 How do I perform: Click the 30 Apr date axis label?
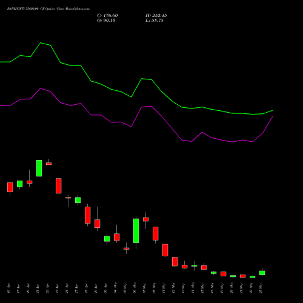tap(105, 288)
